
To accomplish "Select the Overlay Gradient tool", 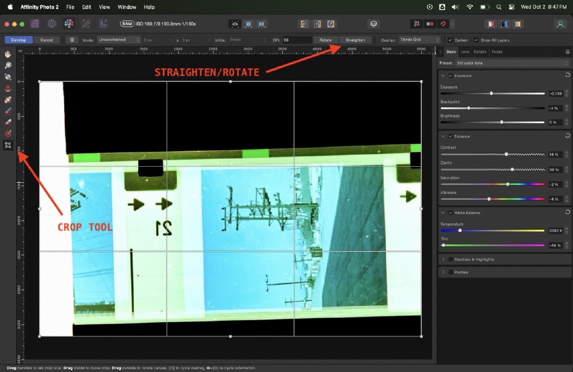I will (7, 134).
